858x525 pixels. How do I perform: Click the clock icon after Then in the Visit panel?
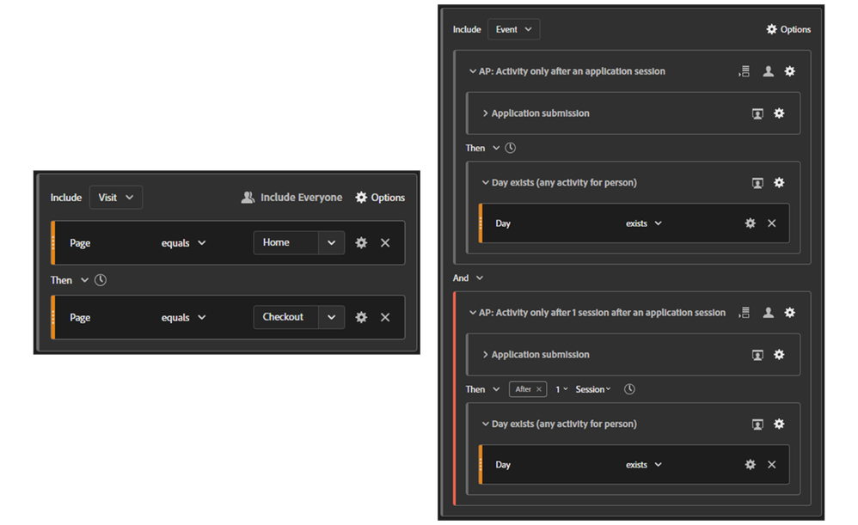click(101, 280)
